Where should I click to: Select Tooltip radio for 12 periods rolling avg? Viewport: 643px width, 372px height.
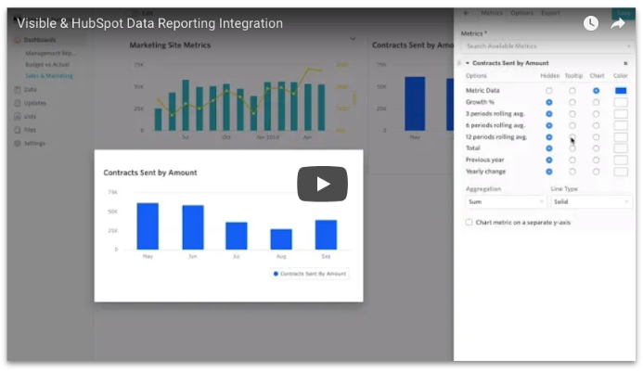[x=572, y=137]
